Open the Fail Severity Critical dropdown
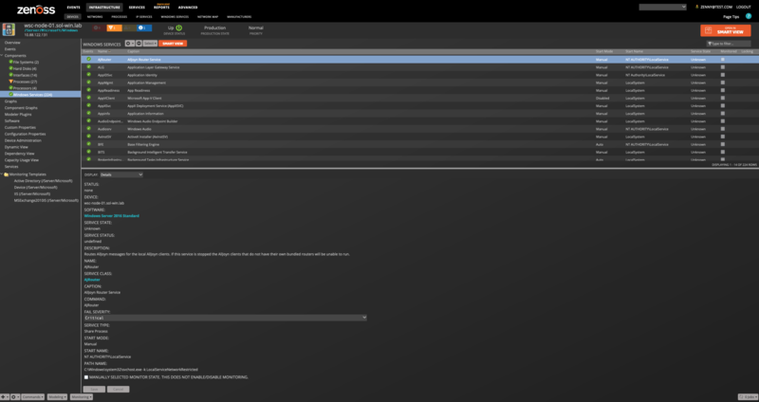Viewport: 759px width, 402px height. pos(225,318)
